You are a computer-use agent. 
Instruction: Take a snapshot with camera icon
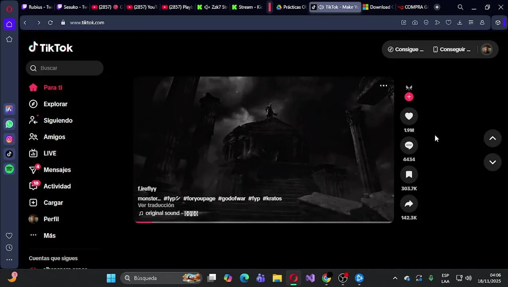[x=415, y=23]
